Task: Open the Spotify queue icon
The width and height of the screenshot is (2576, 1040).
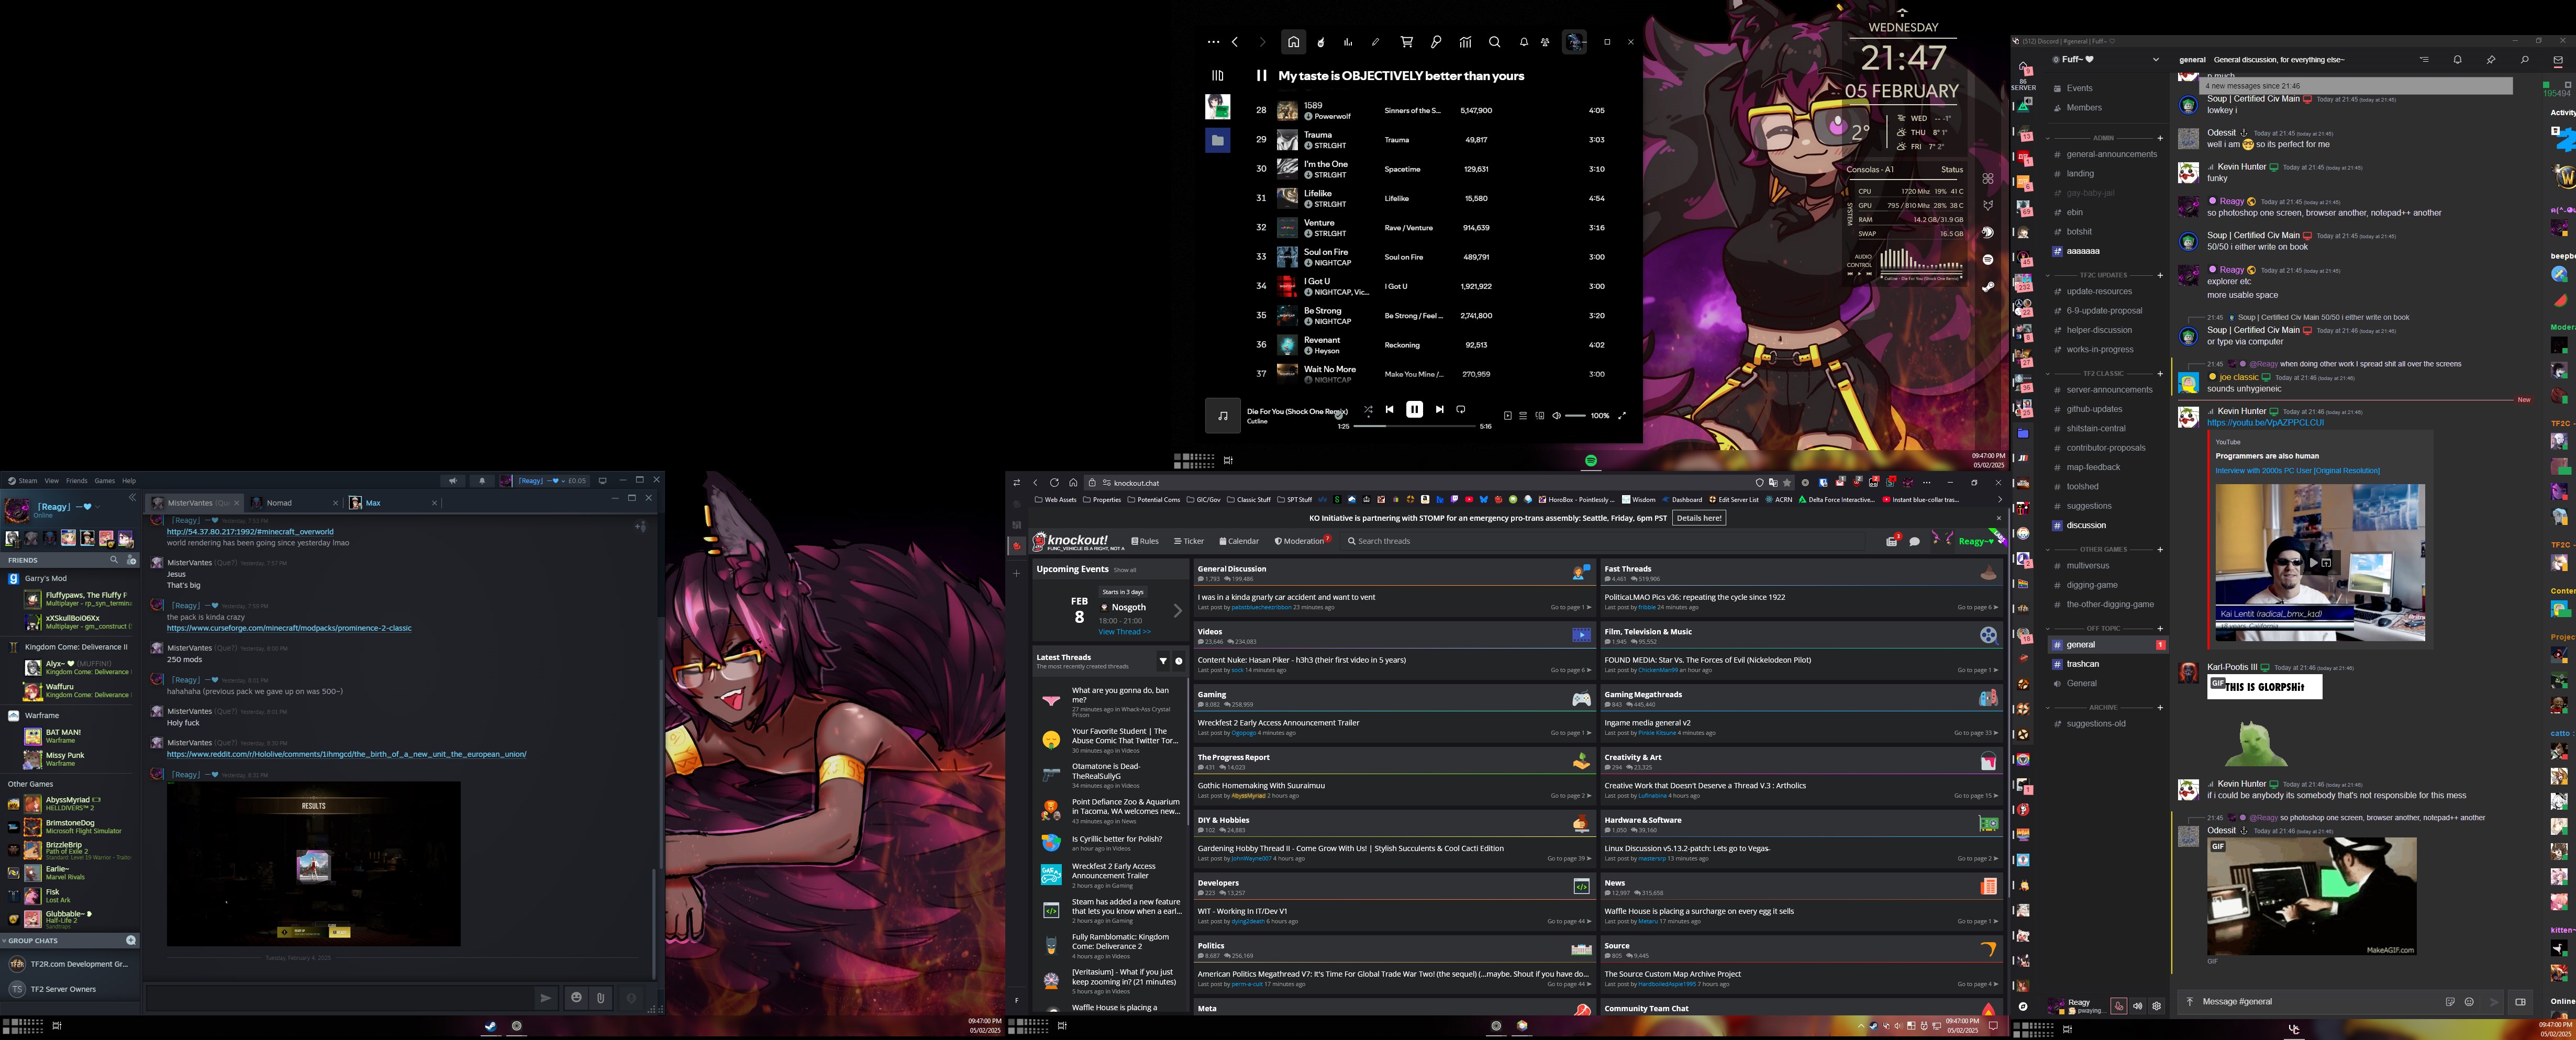Action: [x=1523, y=416]
